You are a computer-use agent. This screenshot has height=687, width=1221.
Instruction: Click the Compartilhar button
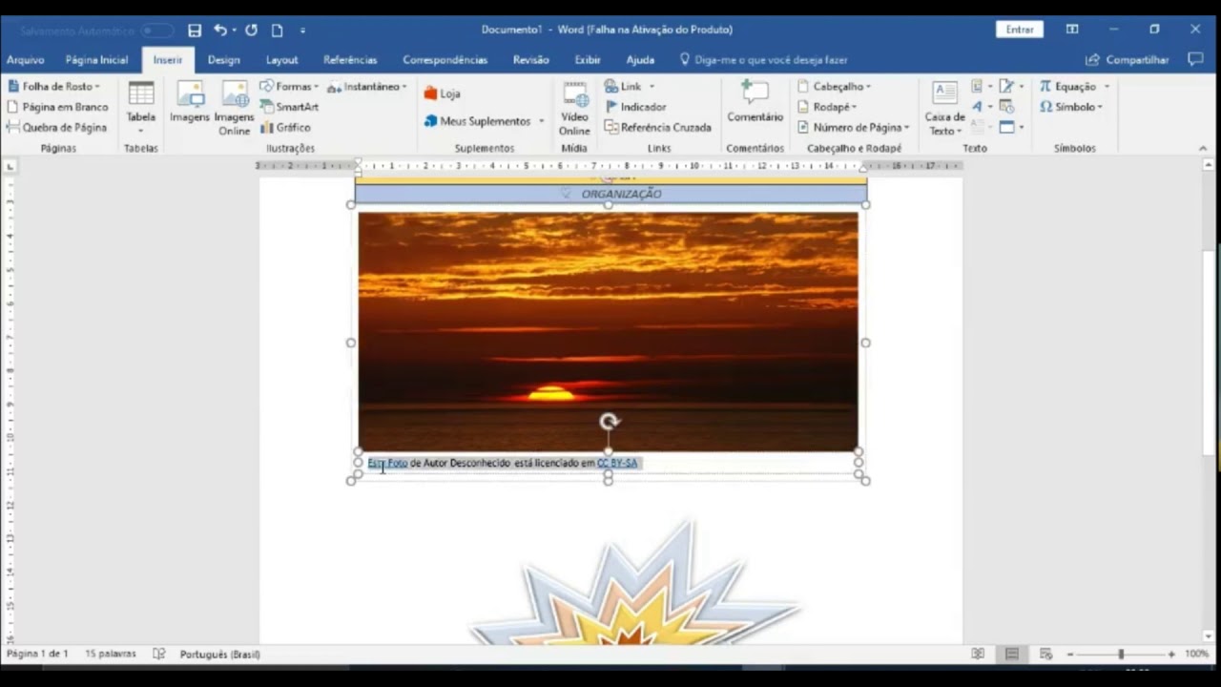tap(1127, 59)
